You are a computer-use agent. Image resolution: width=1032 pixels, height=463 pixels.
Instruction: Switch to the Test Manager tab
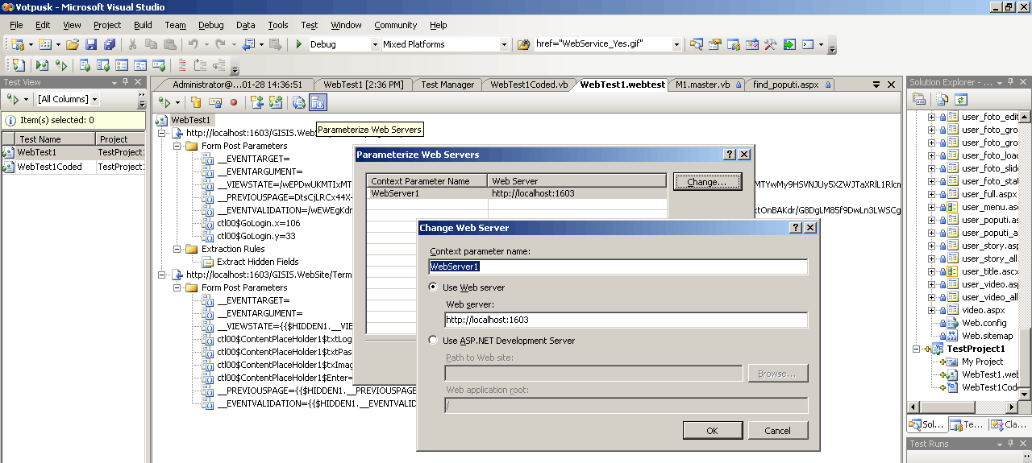coord(447,84)
